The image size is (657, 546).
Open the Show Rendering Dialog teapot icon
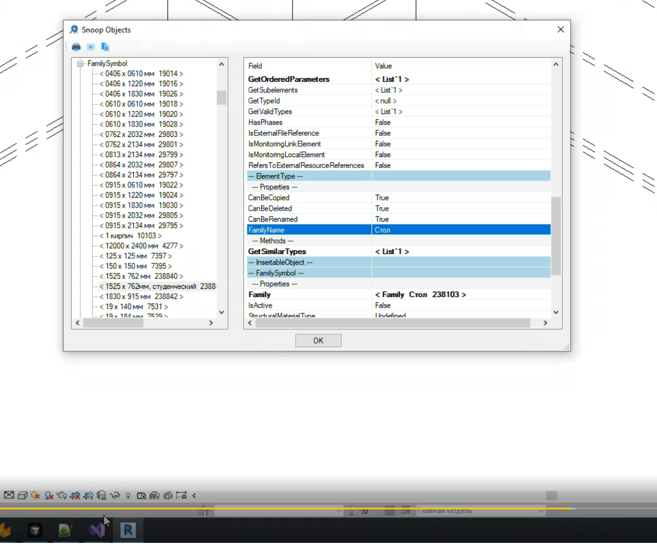62,496
